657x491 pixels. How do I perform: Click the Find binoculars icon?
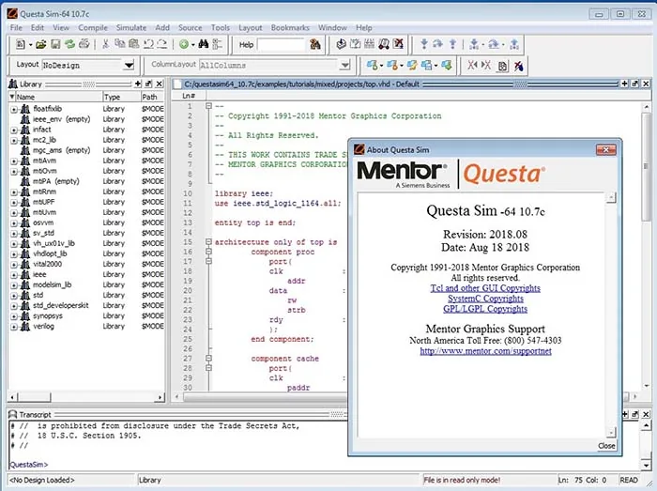[x=204, y=44]
